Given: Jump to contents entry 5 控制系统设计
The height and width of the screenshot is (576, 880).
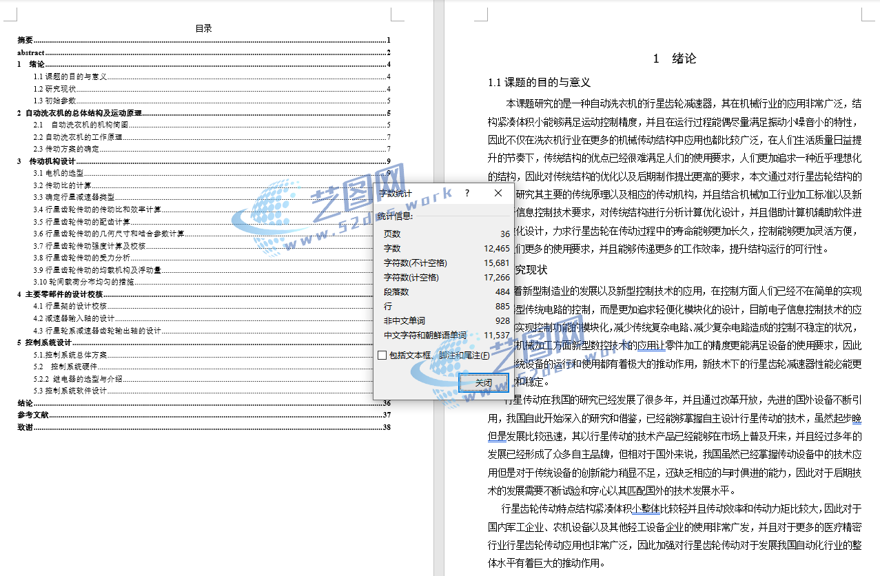Looking at the screenshot, I should (x=195, y=342).
